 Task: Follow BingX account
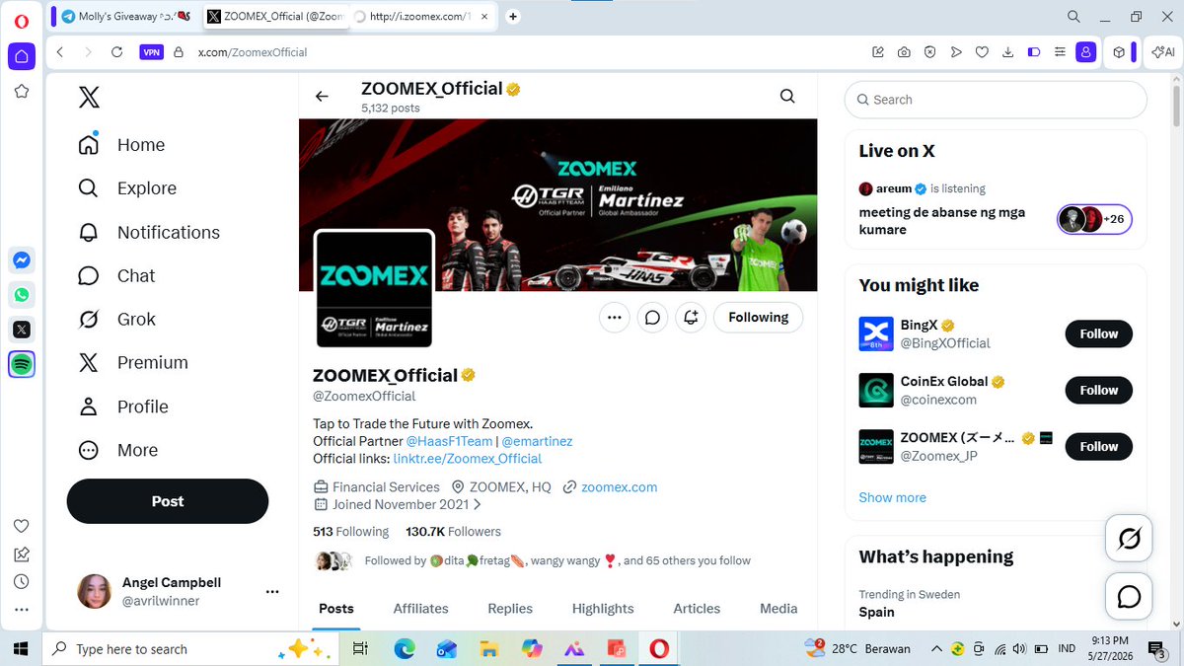(x=1098, y=333)
